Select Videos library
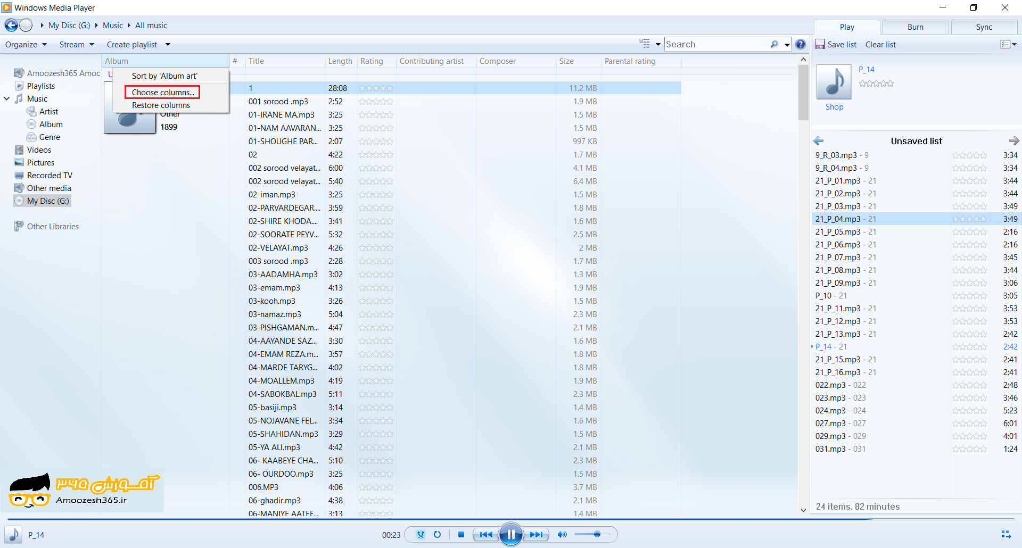 (39, 150)
